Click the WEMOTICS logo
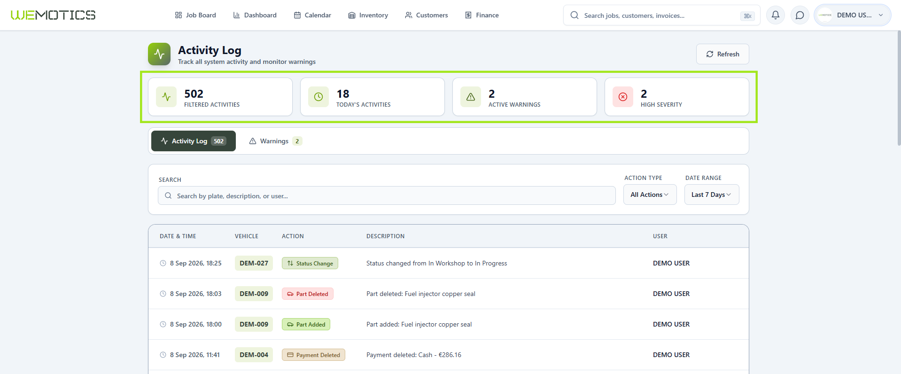901x374 pixels. [53, 15]
